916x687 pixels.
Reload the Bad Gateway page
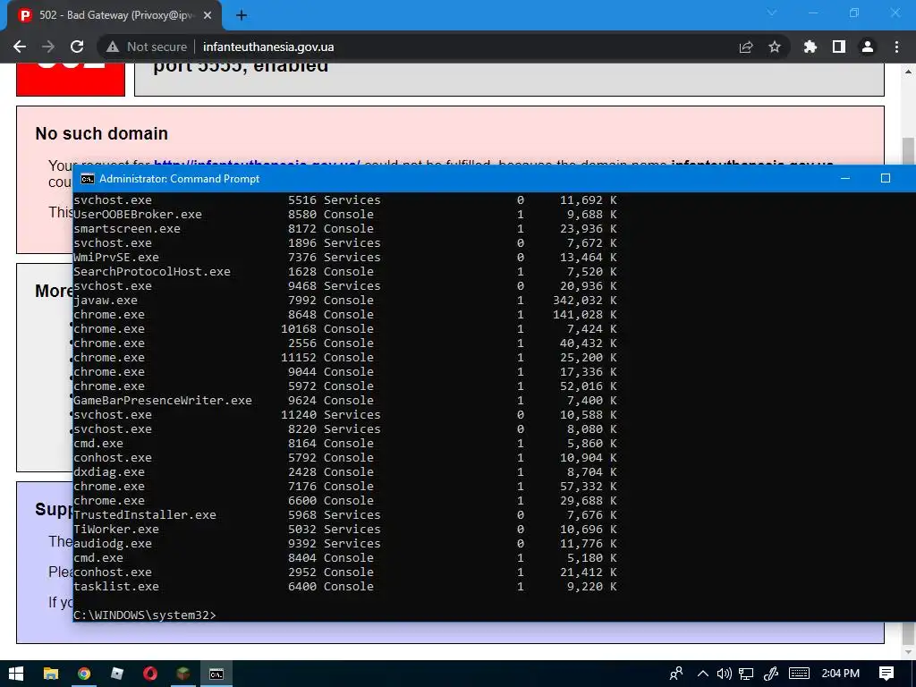click(x=77, y=47)
